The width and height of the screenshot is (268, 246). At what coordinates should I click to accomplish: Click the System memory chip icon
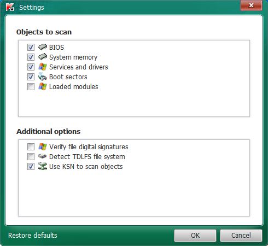43,57
